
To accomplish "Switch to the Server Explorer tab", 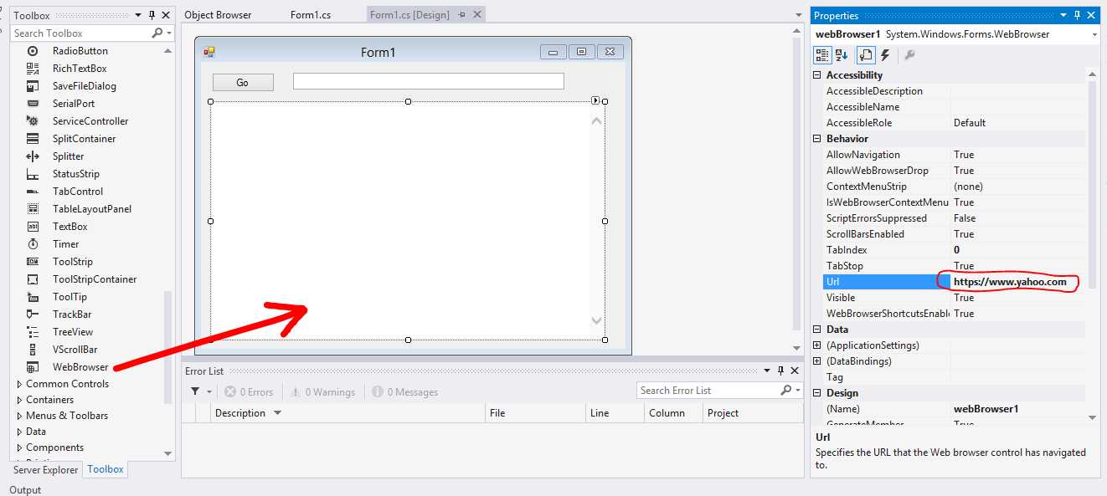I will [x=45, y=469].
